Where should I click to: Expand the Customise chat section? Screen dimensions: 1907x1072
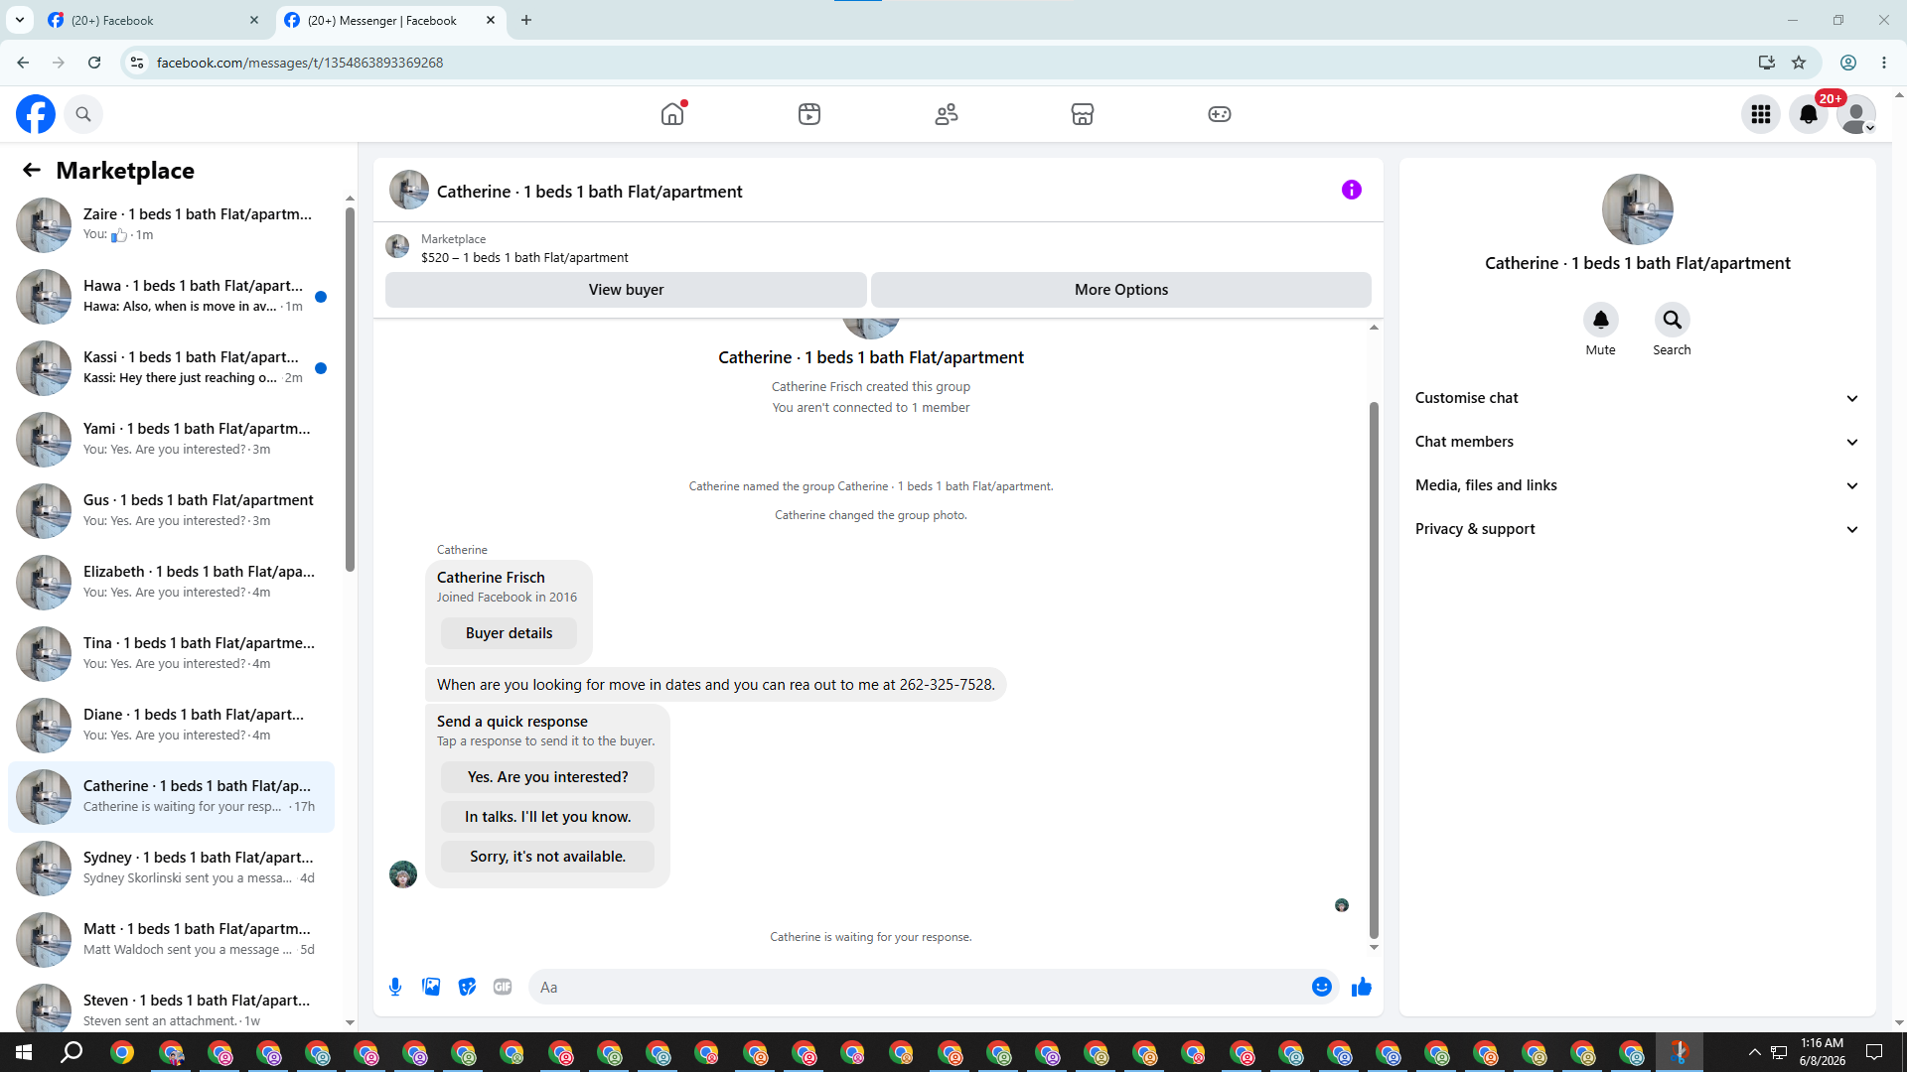(x=1637, y=398)
